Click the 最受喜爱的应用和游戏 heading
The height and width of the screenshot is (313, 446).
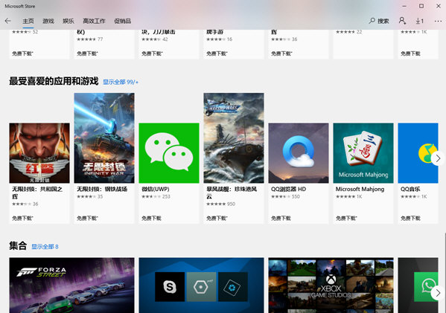point(54,81)
